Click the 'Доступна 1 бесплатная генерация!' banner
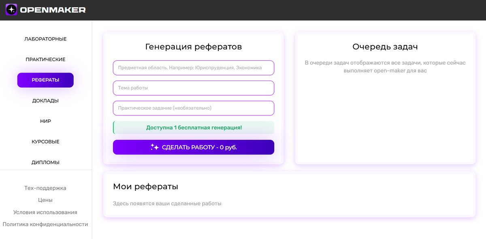This screenshot has width=486, height=239. [194, 128]
